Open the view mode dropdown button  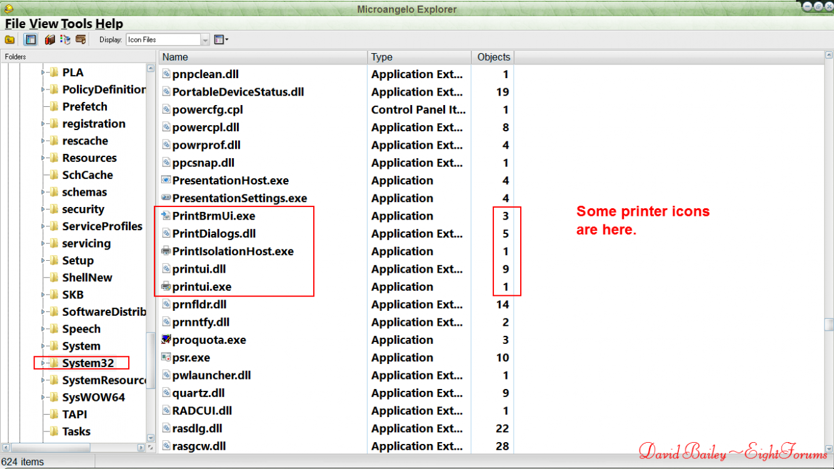point(221,39)
